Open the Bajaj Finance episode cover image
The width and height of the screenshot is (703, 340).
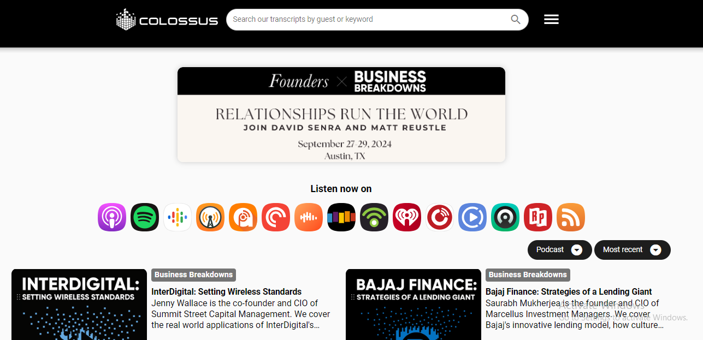(413, 305)
